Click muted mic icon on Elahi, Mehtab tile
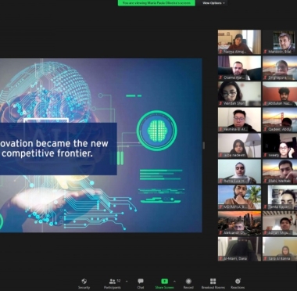 (x=265, y=181)
